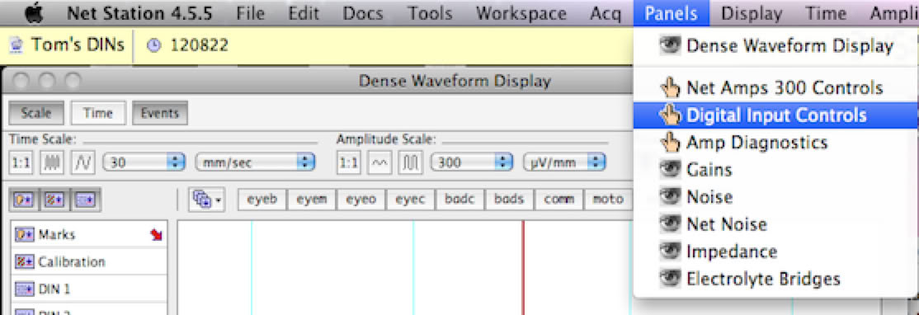Image resolution: width=919 pixels, height=315 pixels.
Task: Toggle the Events controls button
Action: [160, 113]
